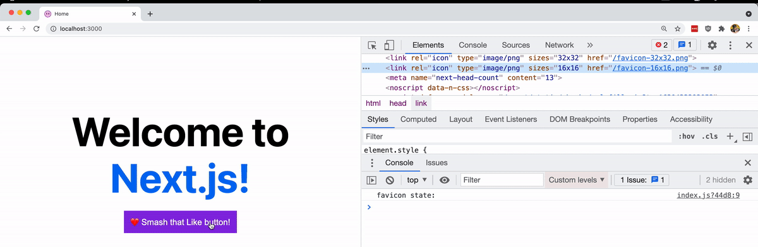This screenshot has height=247, width=758.
Task: Show more DevTools panels chevron
Action: point(590,45)
